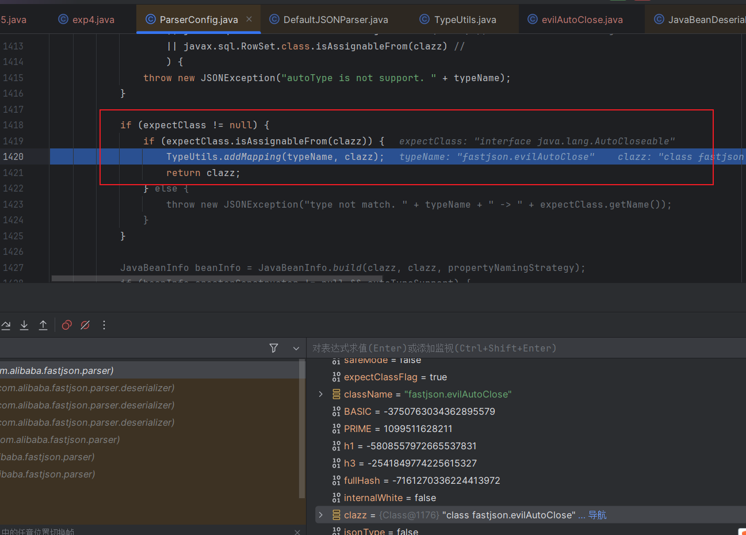Select the h1 variable row
Image resolution: width=746 pixels, height=535 pixels.
click(x=404, y=446)
